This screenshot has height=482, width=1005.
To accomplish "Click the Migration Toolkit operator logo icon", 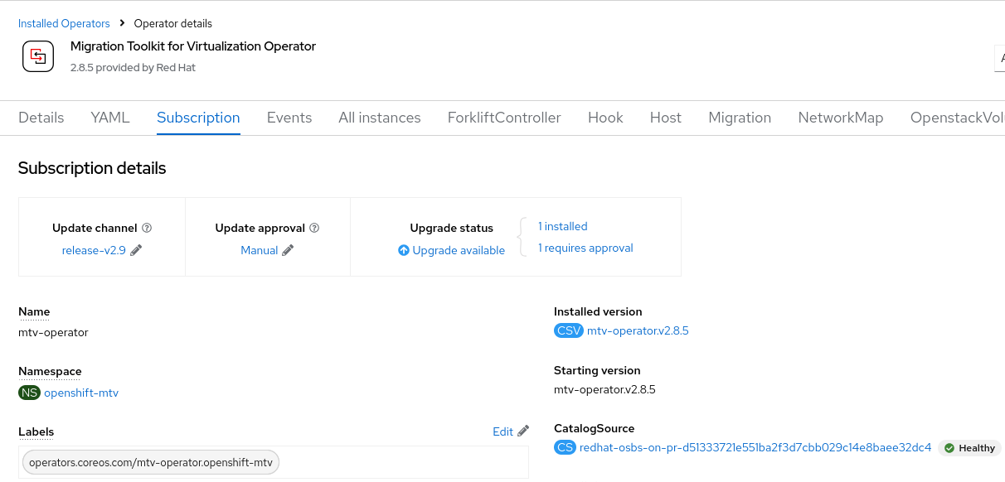I will point(37,56).
